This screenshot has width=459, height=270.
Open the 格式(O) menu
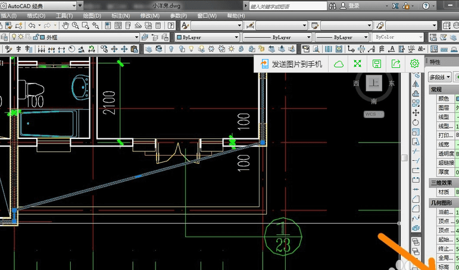click(36, 16)
